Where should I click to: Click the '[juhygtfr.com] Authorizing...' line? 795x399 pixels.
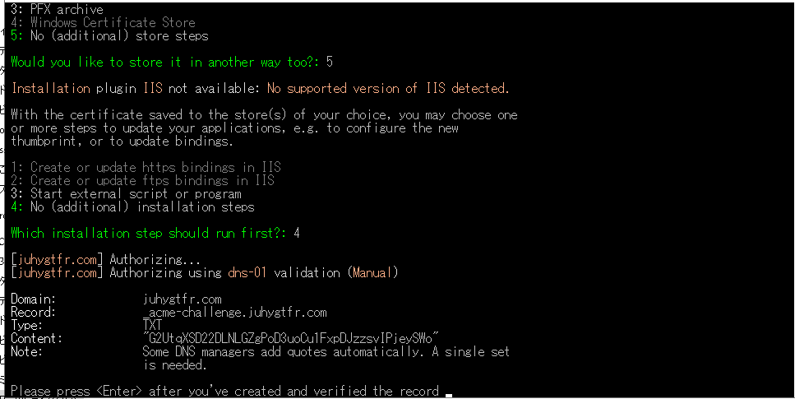tap(105, 260)
